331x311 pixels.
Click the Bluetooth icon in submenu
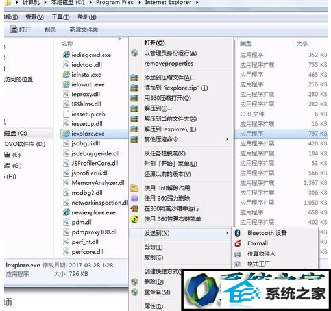coord(238,233)
